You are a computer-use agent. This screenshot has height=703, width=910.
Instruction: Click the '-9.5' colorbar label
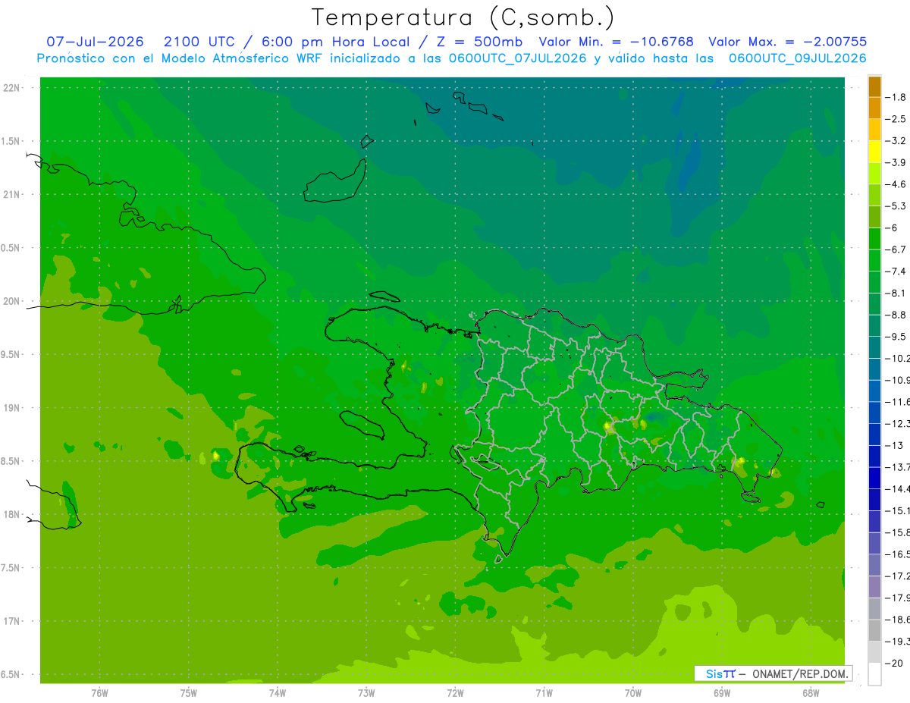pos(896,337)
